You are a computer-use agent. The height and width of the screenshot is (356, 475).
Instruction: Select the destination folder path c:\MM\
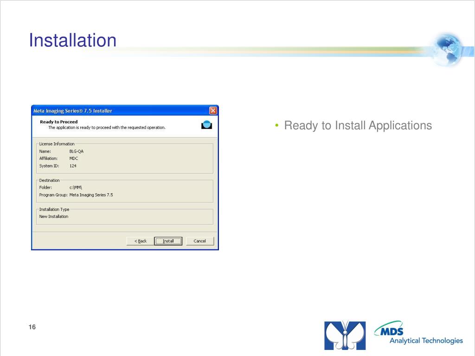coord(76,187)
